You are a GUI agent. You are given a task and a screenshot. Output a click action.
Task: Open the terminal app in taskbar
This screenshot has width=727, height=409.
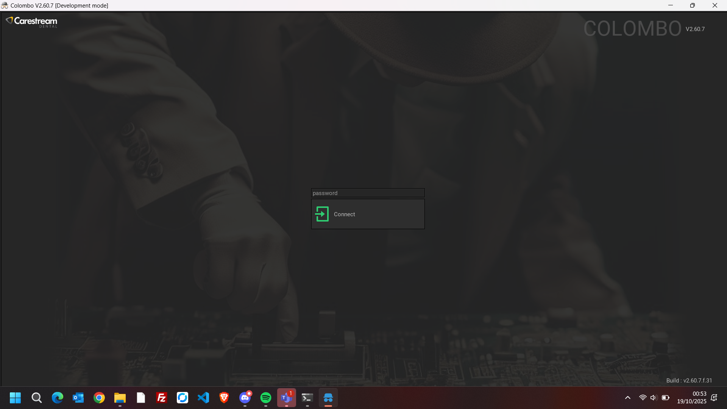point(307,398)
